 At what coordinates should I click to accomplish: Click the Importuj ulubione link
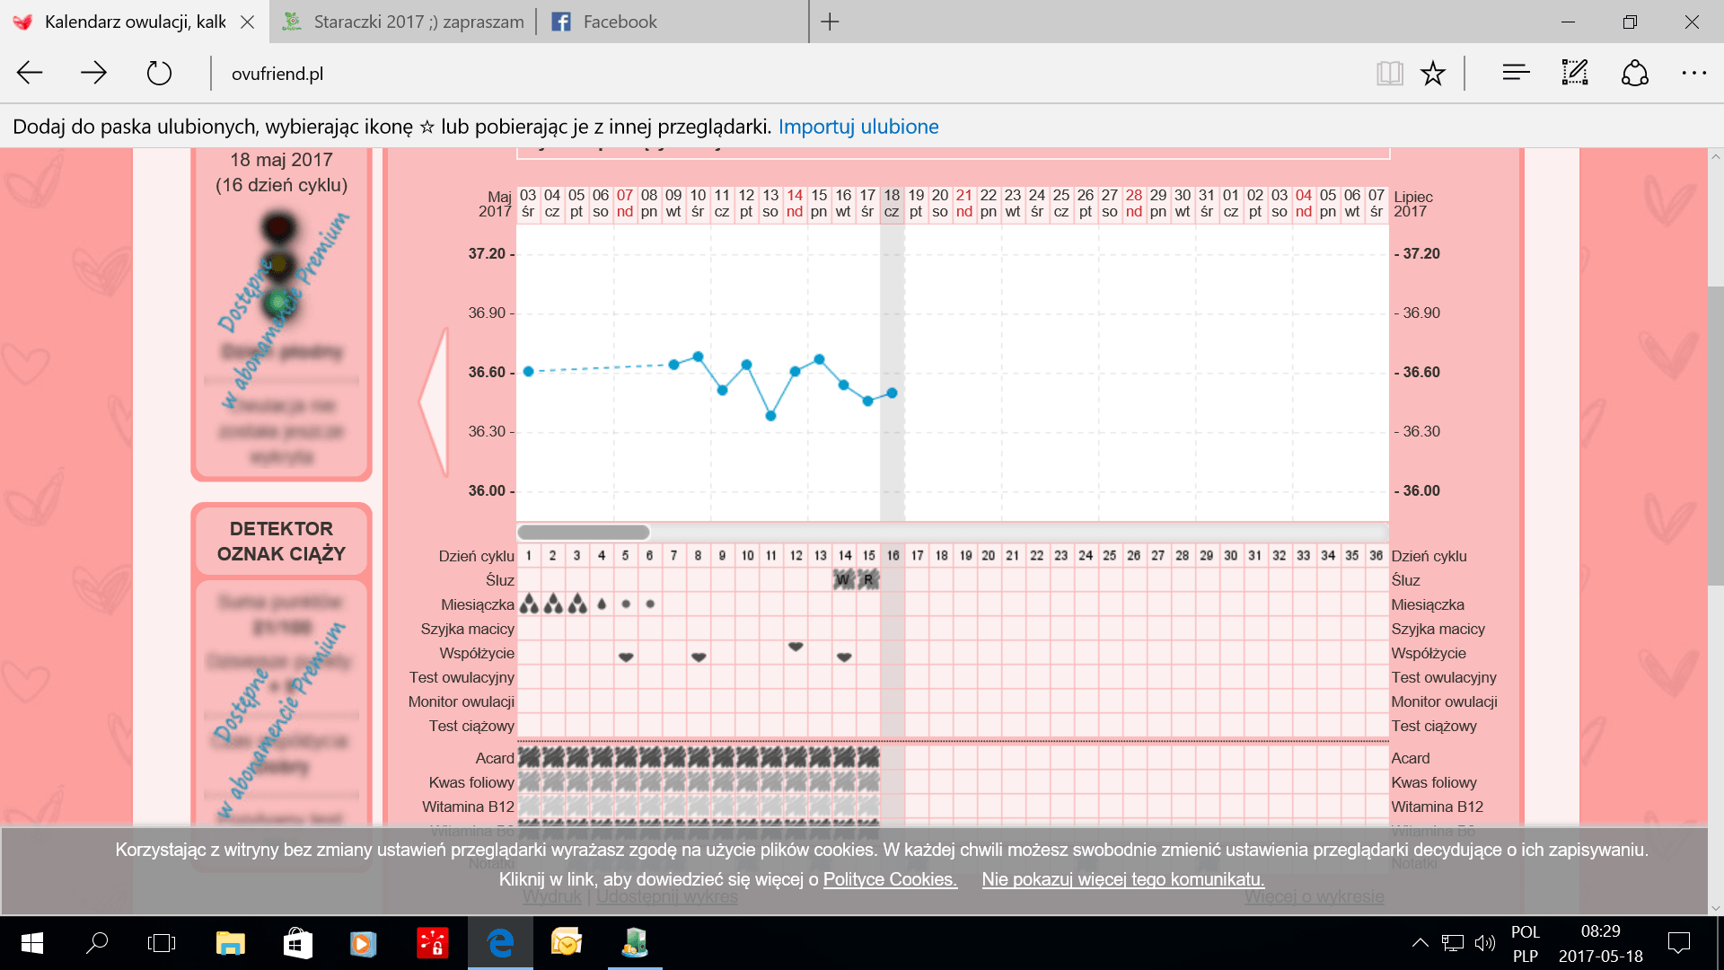click(858, 127)
